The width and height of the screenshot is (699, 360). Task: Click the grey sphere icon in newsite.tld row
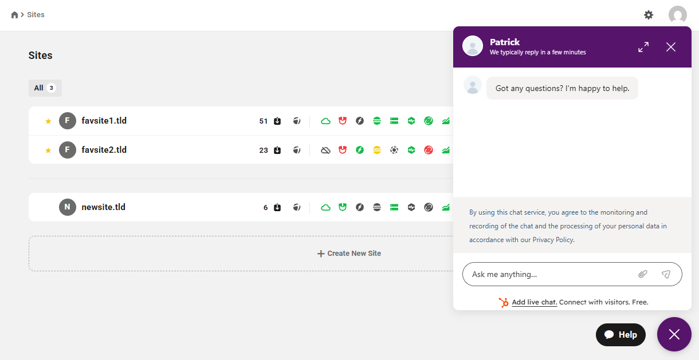click(x=297, y=207)
